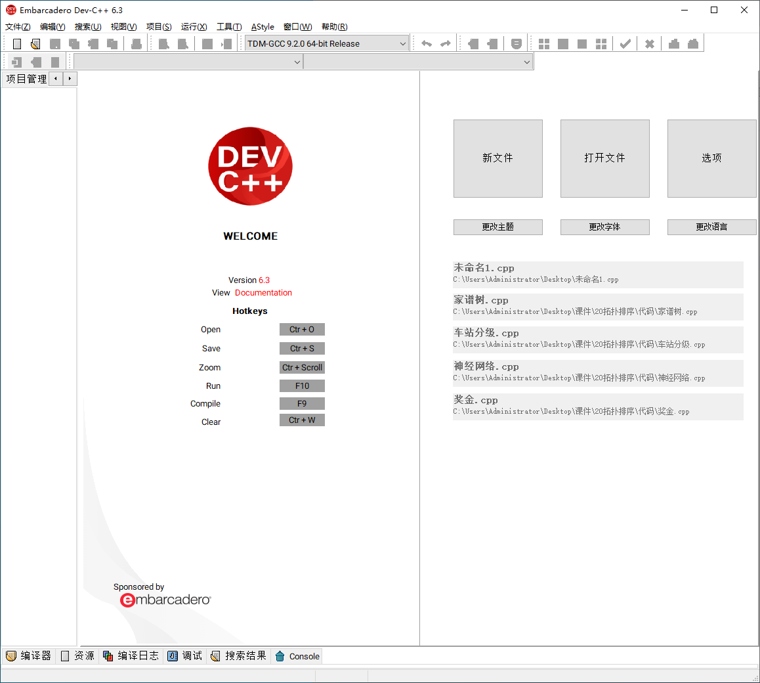760x683 pixels.
Task: Open the compiler set dropdown TDM-GCC 9.2.0
Action: (x=327, y=43)
